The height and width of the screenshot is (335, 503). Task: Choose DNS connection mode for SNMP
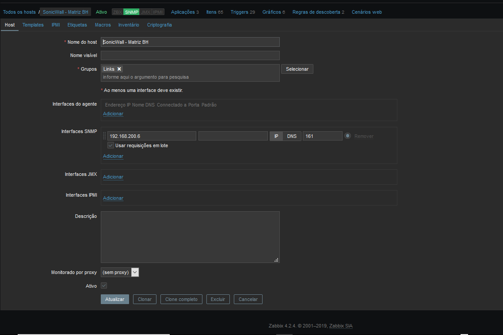coord(292,136)
